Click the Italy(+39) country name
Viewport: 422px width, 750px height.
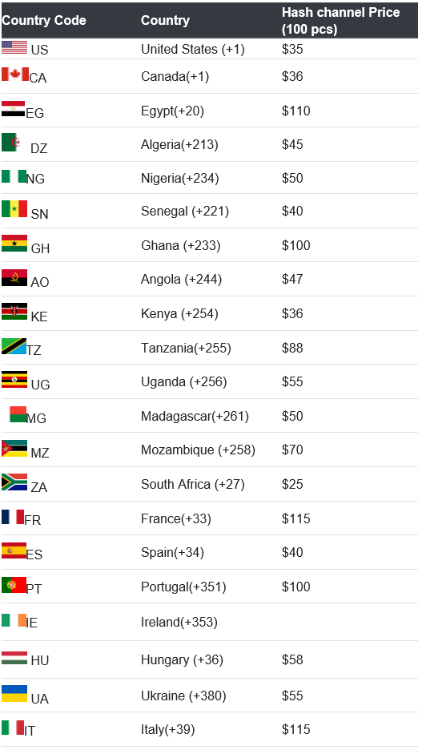[x=167, y=730]
